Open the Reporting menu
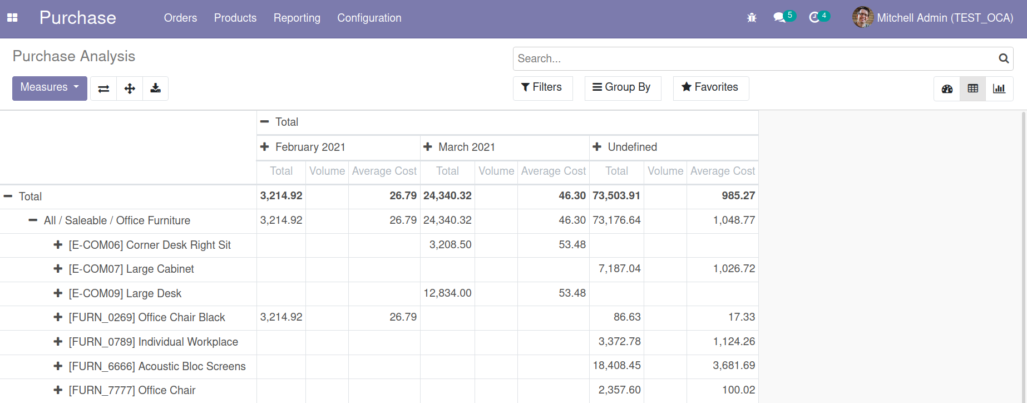 click(x=297, y=18)
